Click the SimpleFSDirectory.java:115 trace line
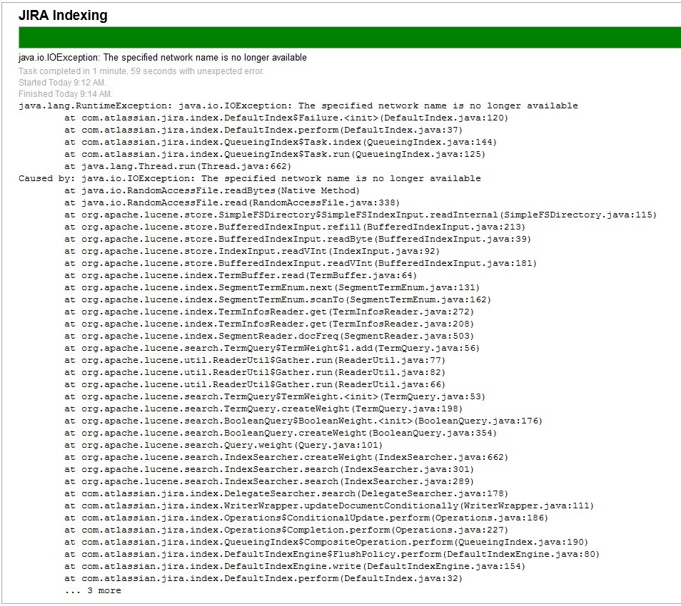The image size is (681, 606). point(360,215)
